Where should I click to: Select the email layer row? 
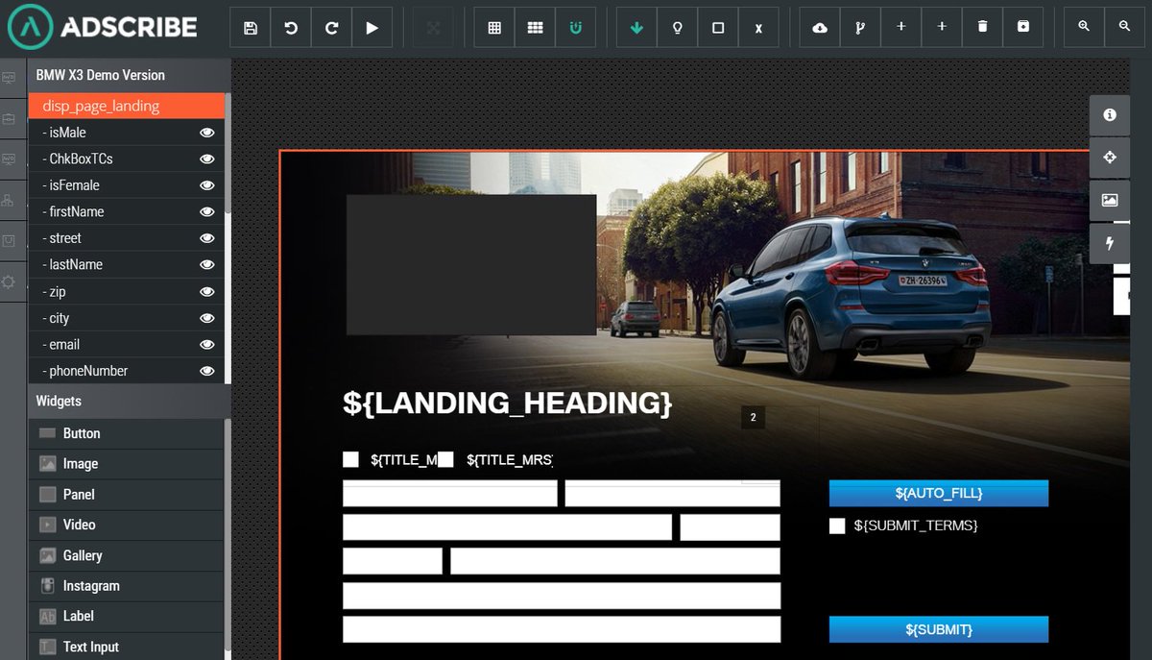click(126, 344)
